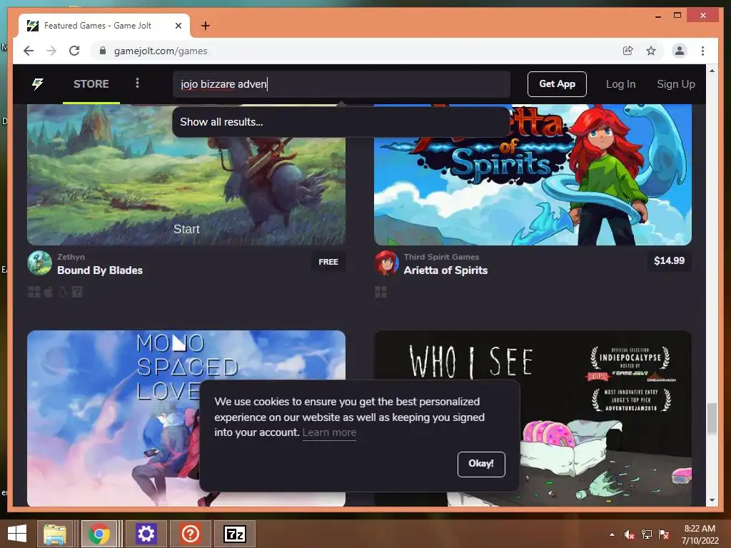Viewport: 731px width, 548px height.
Task: Click the muted volume tray icon
Action: tap(629, 534)
